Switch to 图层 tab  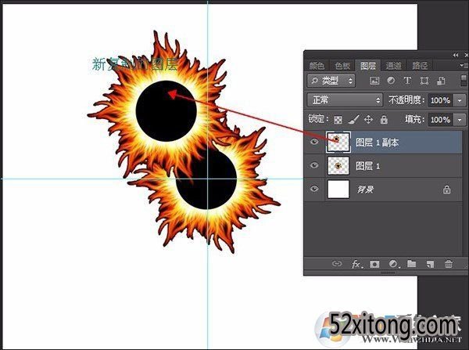368,65
